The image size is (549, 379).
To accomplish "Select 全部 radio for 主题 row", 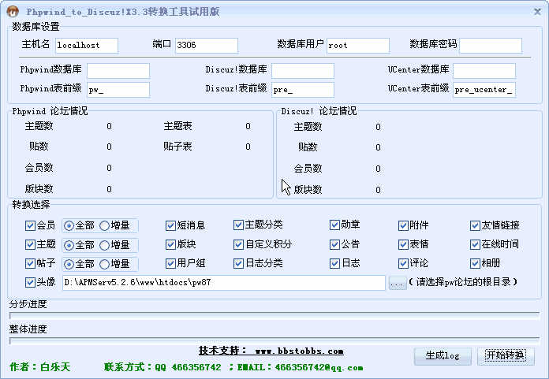I will (69, 246).
